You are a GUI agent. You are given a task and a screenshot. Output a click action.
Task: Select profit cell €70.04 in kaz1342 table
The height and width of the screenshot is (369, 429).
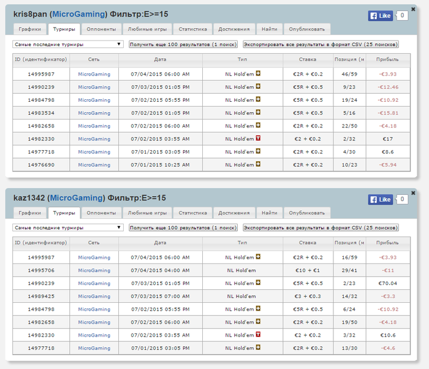[x=388, y=283]
